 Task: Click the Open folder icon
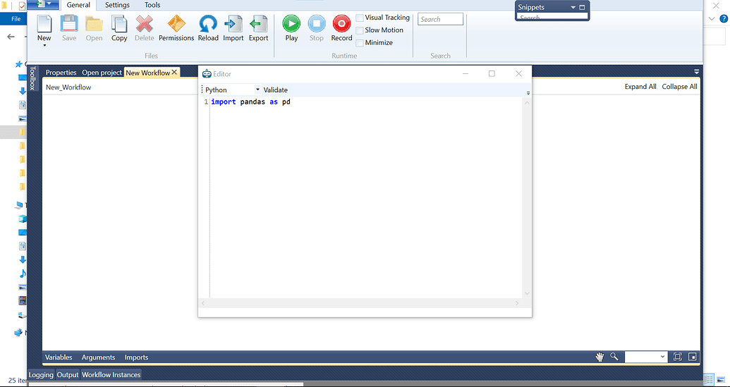(x=94, y=23)
